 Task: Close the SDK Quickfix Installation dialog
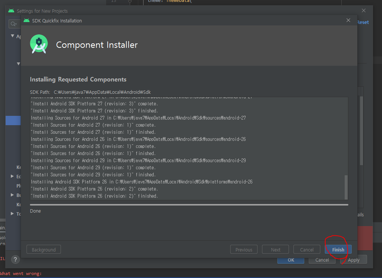coord(348,21)
